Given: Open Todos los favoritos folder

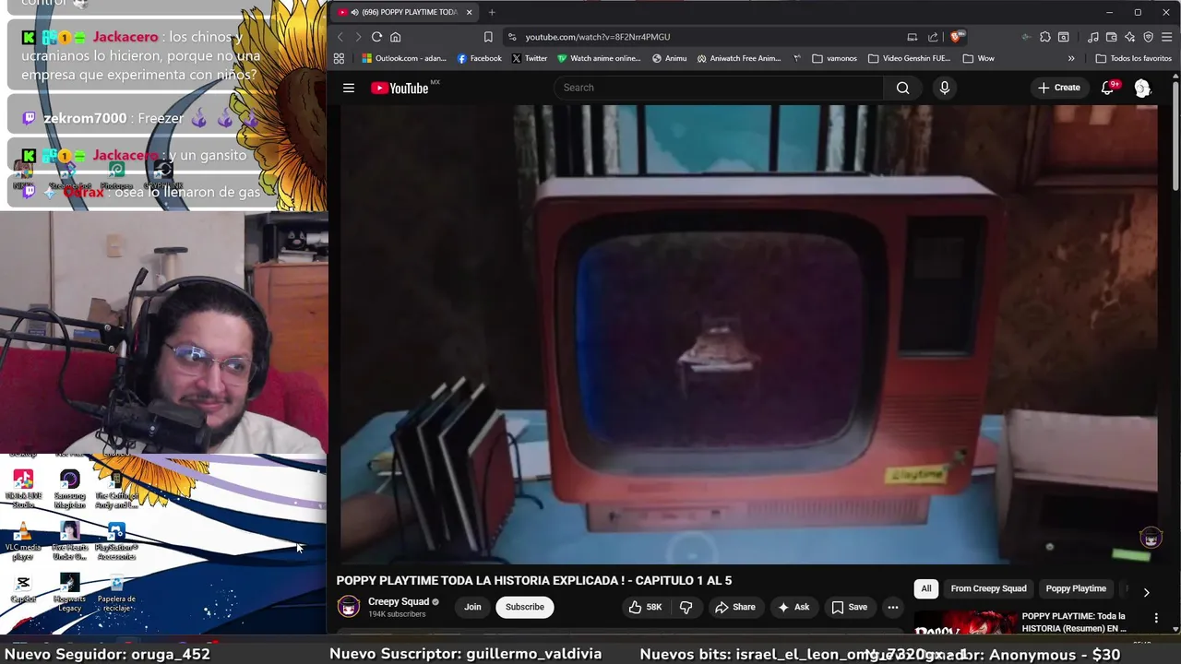Looking at the screenshot, I should [1133, 58].
